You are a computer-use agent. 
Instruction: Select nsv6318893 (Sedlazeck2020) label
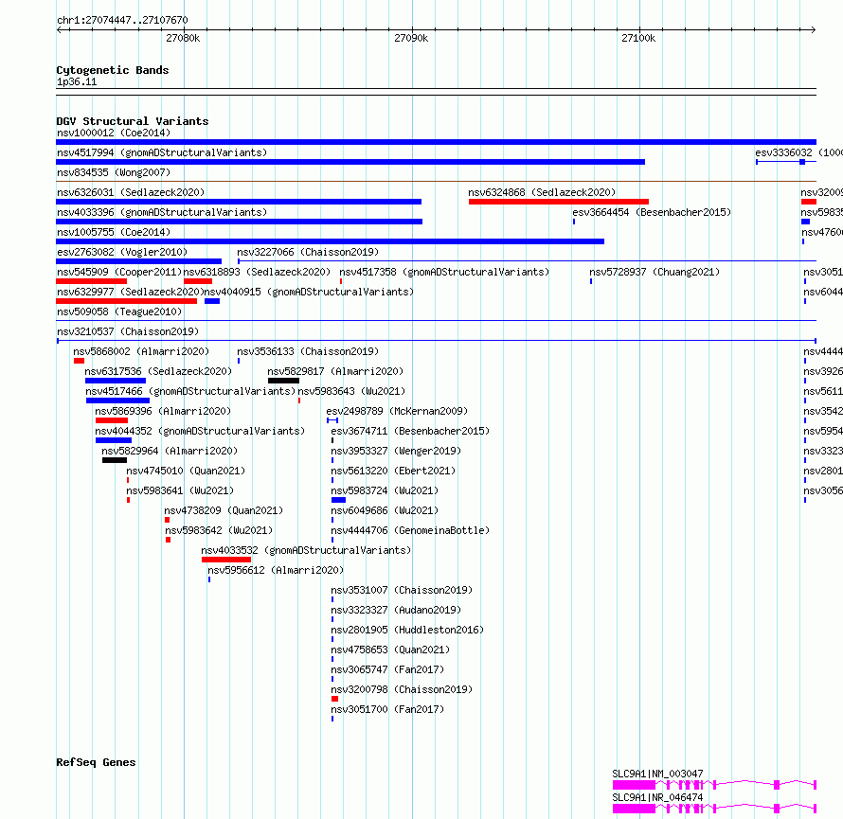coord(257,272)
